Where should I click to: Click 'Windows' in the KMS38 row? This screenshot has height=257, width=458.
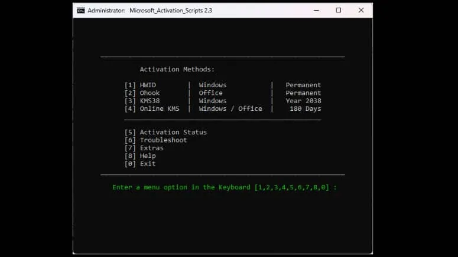(213, 101)
